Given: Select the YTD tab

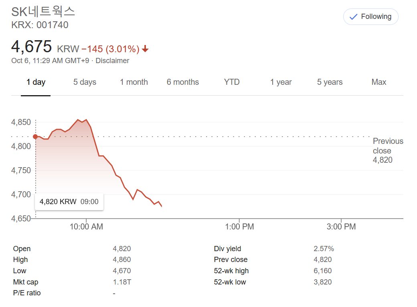Looking at the screenshot, I should click(x=232, y=82).
